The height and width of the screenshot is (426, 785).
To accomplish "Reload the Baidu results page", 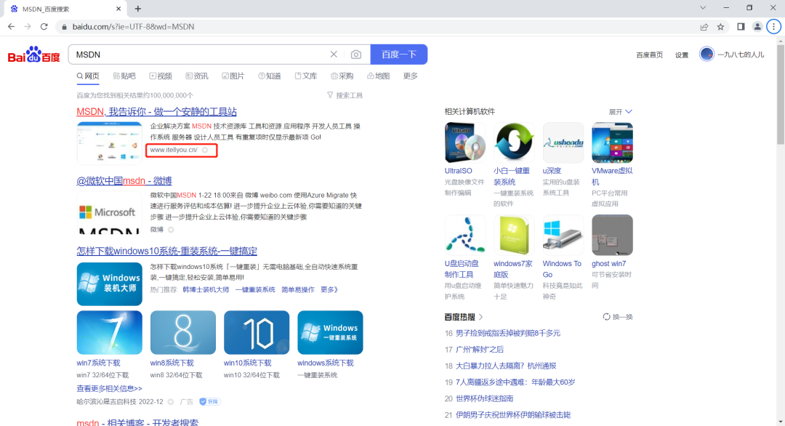I will pos(44,26).
